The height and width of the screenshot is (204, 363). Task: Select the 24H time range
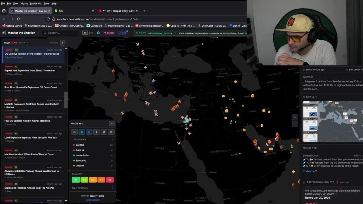tap(91, 33)
